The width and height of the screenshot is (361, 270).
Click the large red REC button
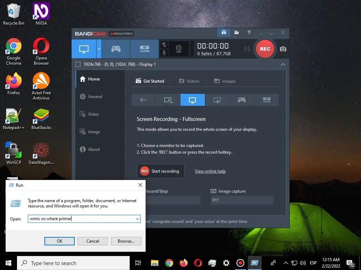point(265,49)
